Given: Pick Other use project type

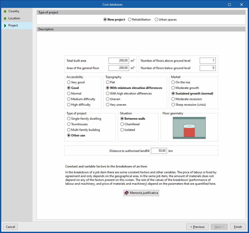Looking at the screenshot, I should point(76,135).
